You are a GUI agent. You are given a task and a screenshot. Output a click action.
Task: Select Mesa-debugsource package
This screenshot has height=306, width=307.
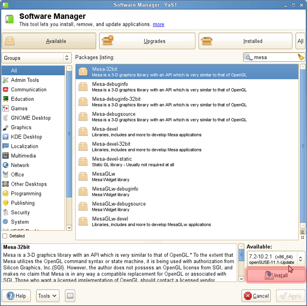coord(187,117)
